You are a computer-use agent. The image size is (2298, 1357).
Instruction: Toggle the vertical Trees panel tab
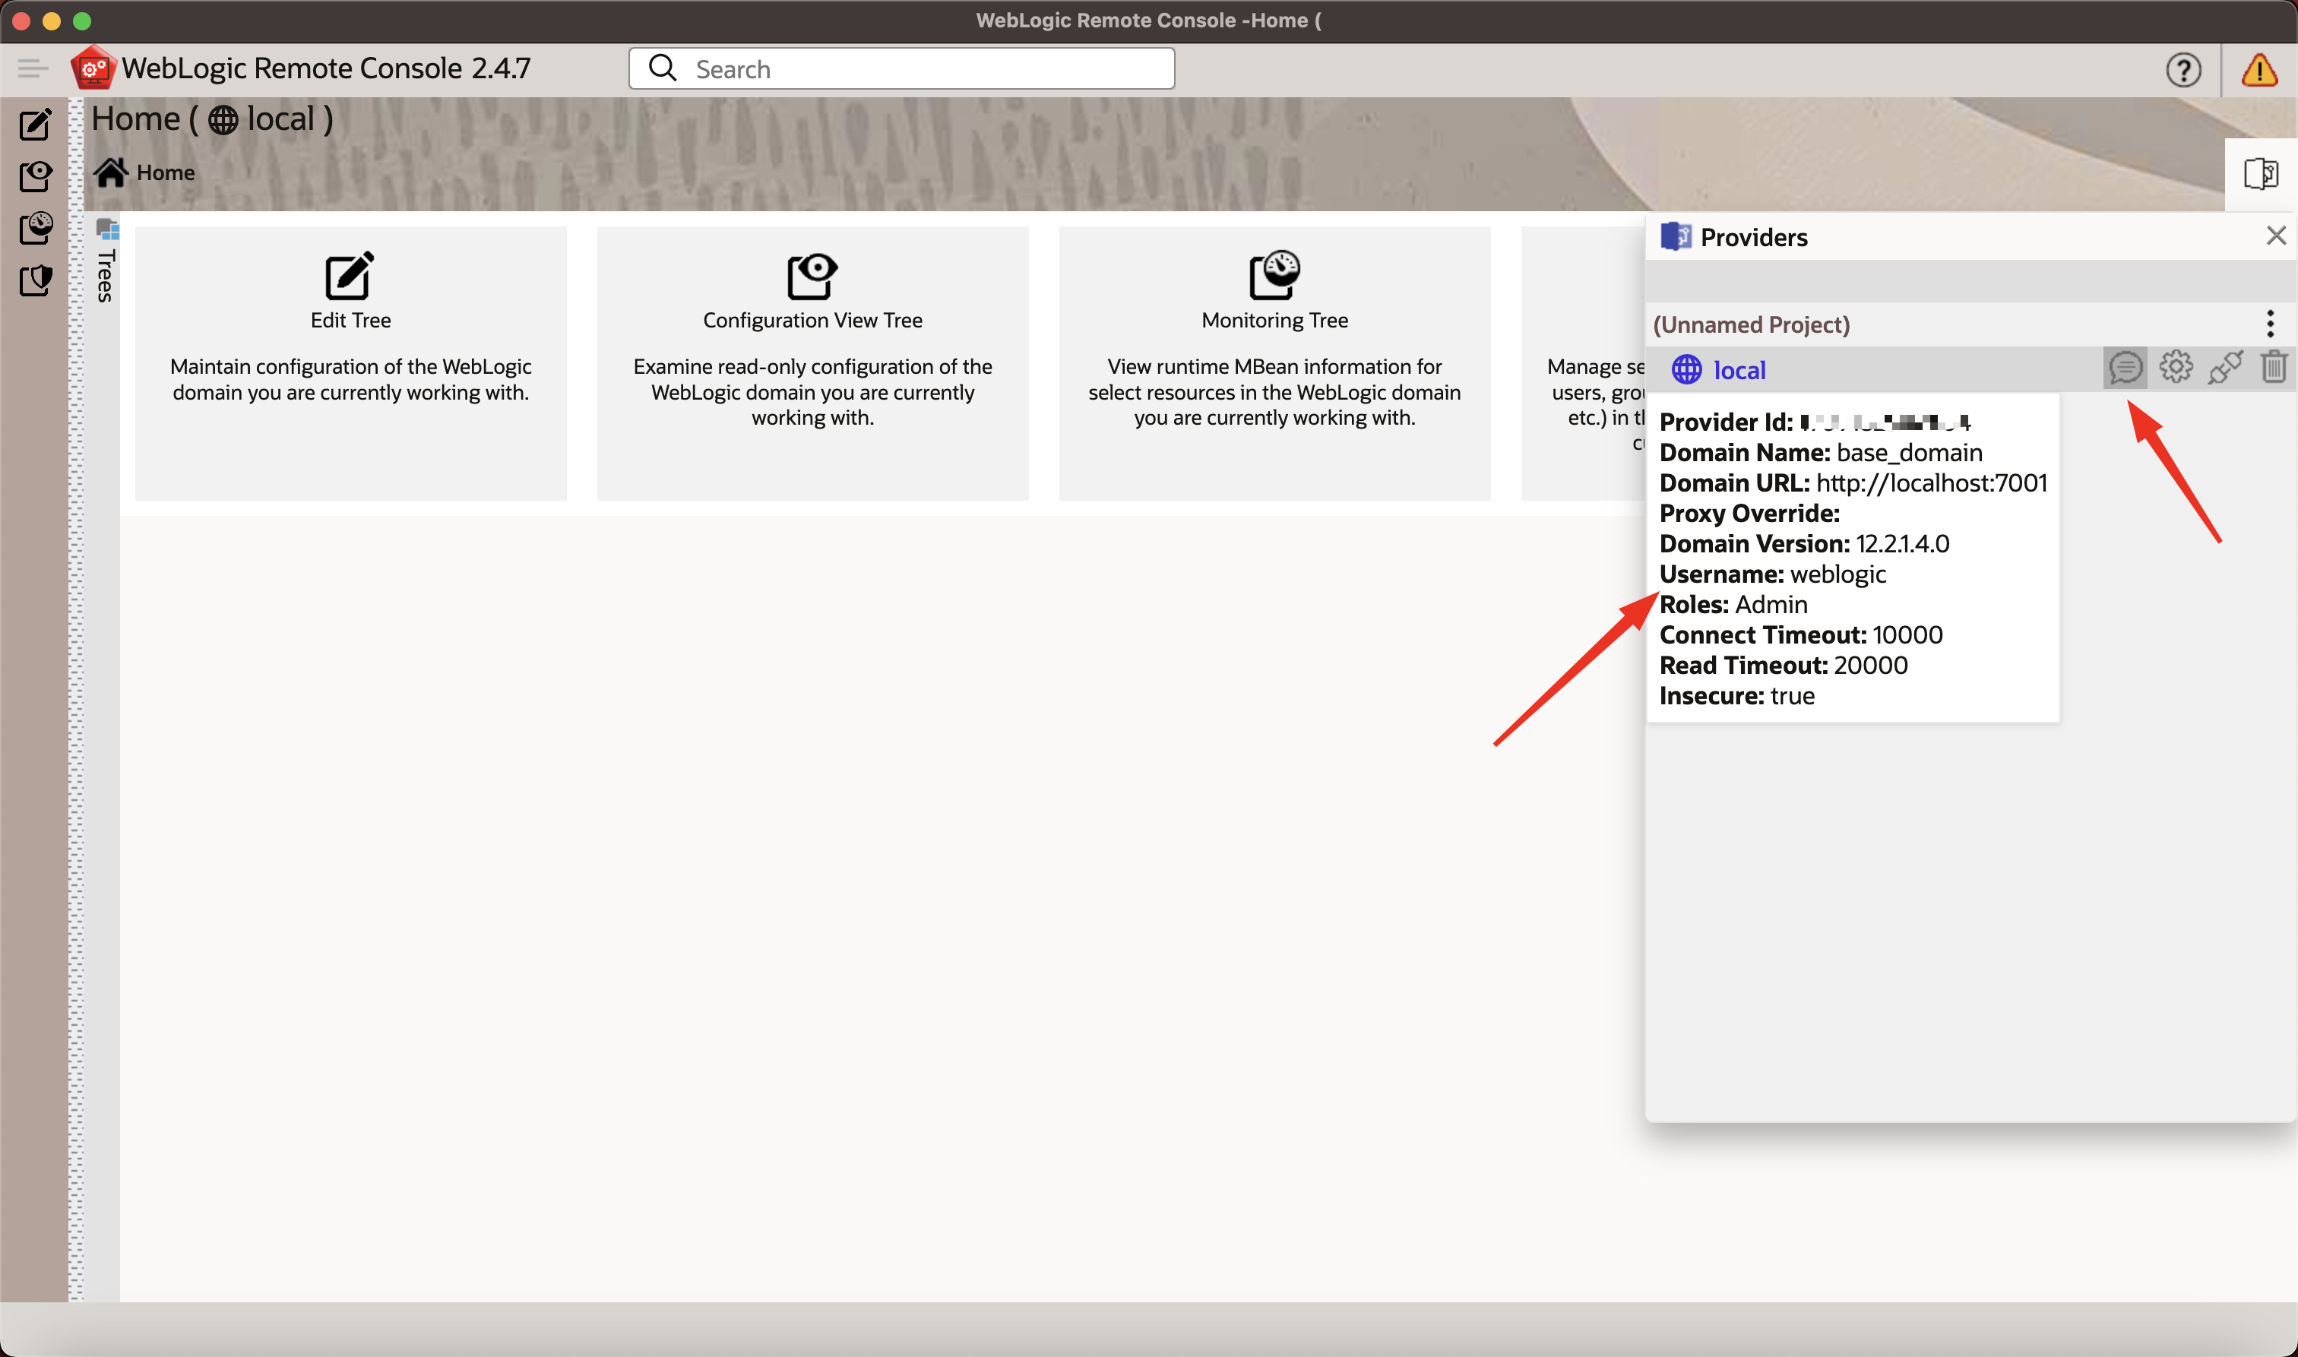coord(106,262)
